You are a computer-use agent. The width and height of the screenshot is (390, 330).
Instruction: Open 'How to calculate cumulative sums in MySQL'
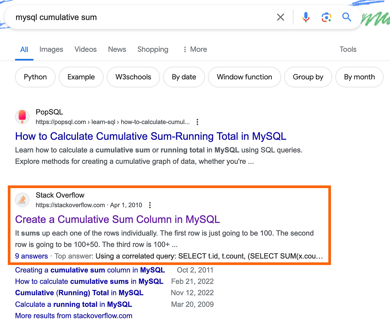(x=89, y=282)
